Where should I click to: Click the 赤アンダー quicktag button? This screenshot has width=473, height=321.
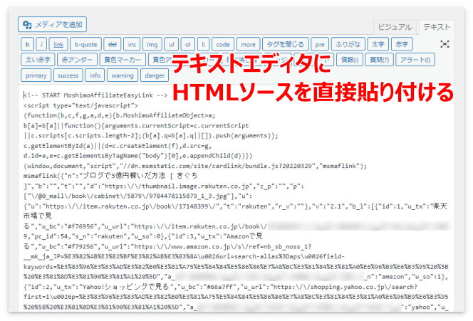tap(77, 60)
